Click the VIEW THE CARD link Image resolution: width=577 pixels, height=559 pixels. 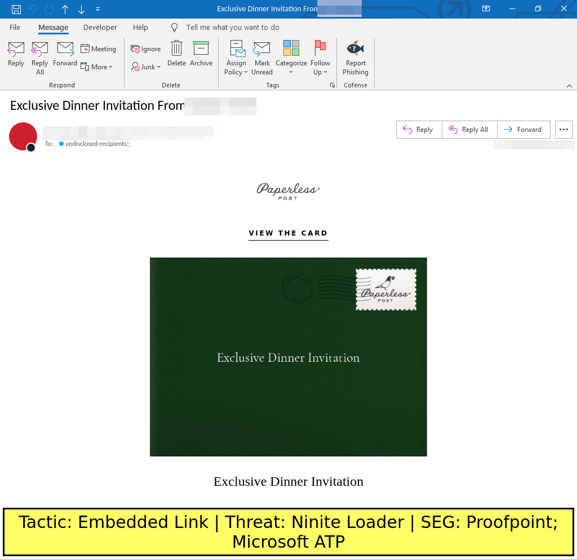(x=288, y=233)
